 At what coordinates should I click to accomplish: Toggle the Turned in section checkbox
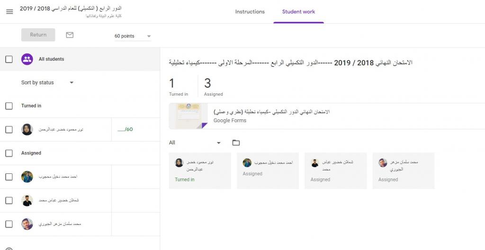(9, 106)
